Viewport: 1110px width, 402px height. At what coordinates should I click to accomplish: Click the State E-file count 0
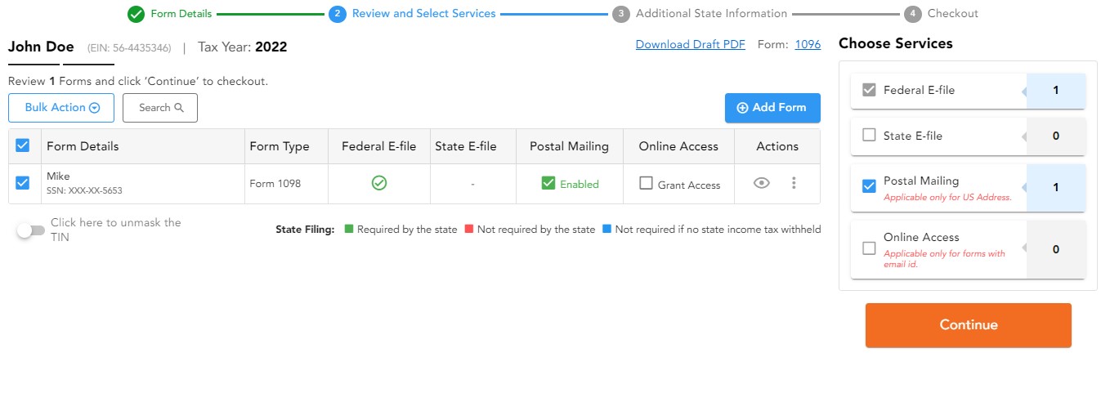click(x=1056, y=136)
